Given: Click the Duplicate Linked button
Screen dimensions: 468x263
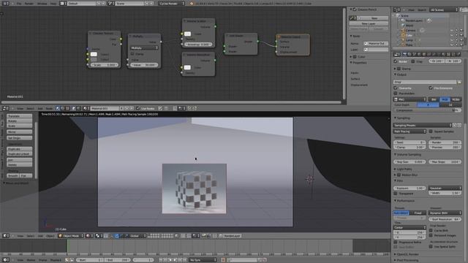Looking at the screenshot, I should (x=20, y=154).
